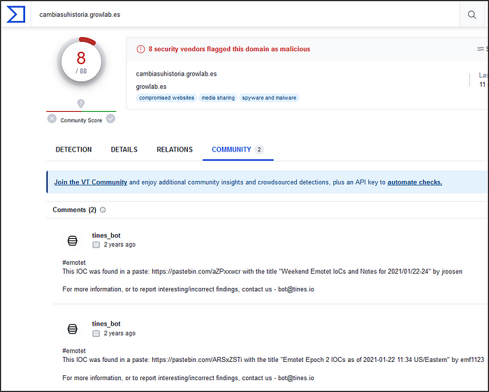Click the red malicious alert icon
Image resolution: width=489 pixels, height=392 pixels.
pos(140,49)
